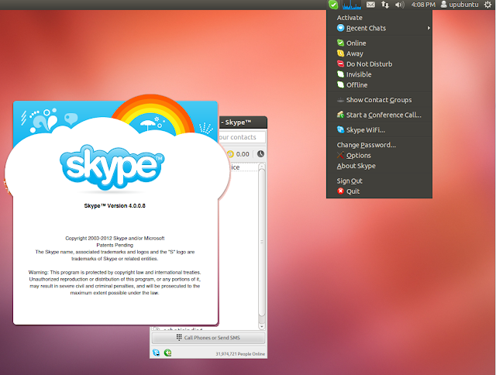The width and height of the screenshot is (496, 375).
Task: Click the Skype window title bar
Action: (x=243, y=122)
